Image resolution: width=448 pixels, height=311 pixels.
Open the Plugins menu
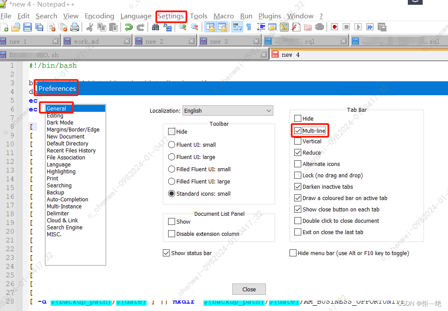coord(270,16)
